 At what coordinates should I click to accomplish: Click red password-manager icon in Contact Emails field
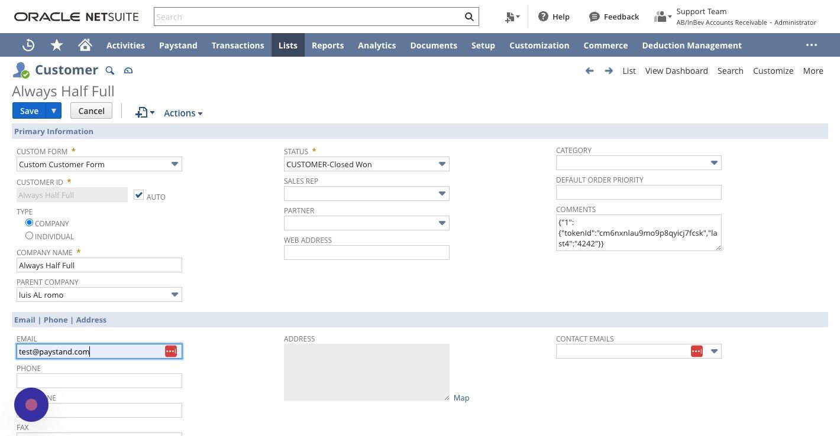click(697, 352)
